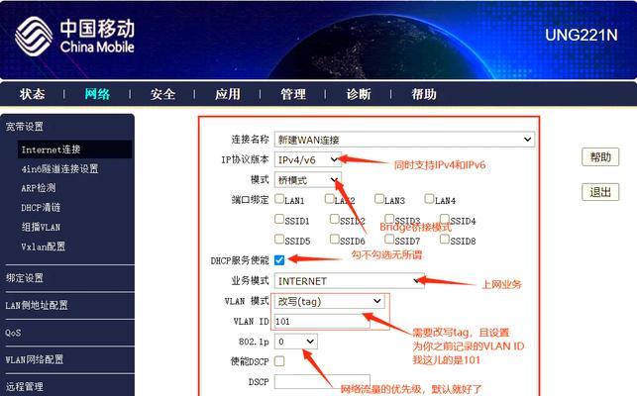Open LAN侧地址配置 sidebar section
The height and width of the screenshot is (396, 637).
(x=37, y=306)
